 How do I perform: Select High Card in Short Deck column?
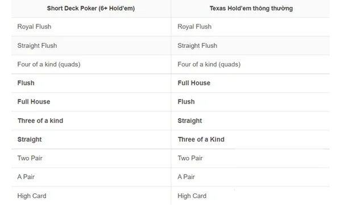pos(32,196)
